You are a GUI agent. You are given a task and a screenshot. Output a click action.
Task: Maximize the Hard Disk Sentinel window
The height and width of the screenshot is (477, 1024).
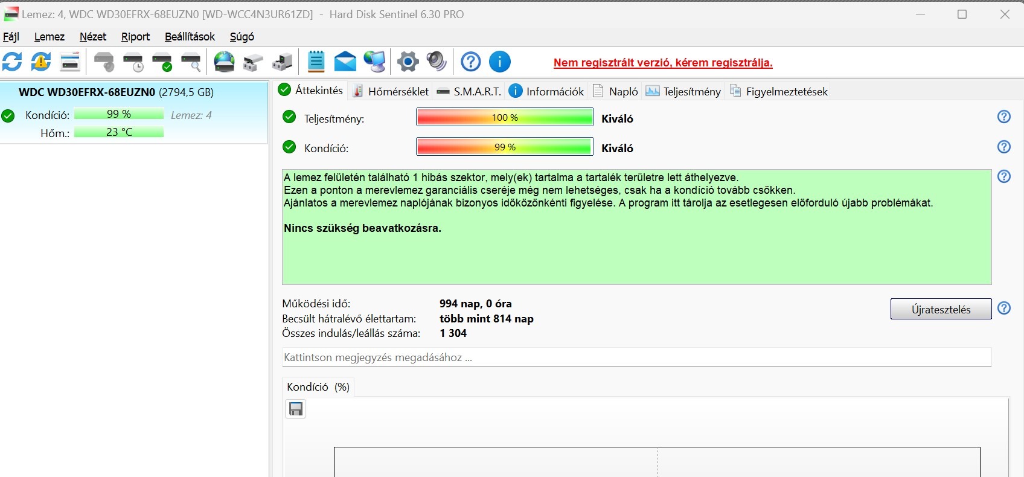coord(962,14)
